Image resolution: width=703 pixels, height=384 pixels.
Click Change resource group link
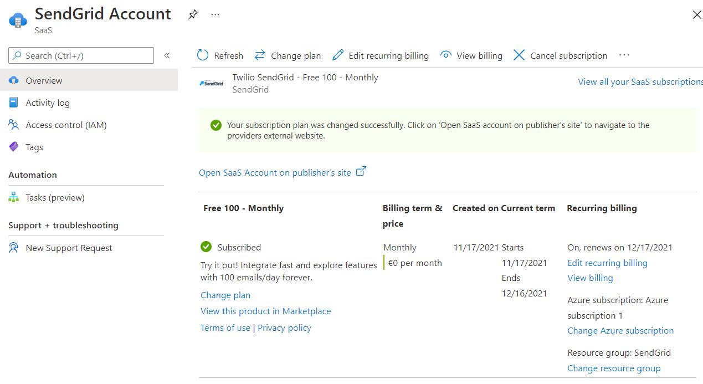pos(614,368)
